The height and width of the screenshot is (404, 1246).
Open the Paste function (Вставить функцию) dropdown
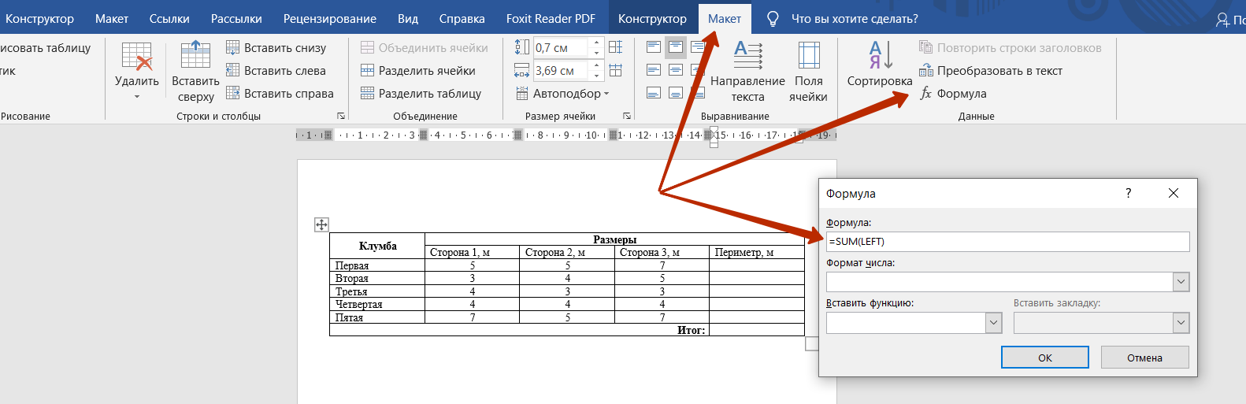pyautogui.click(x=994, y=323)
